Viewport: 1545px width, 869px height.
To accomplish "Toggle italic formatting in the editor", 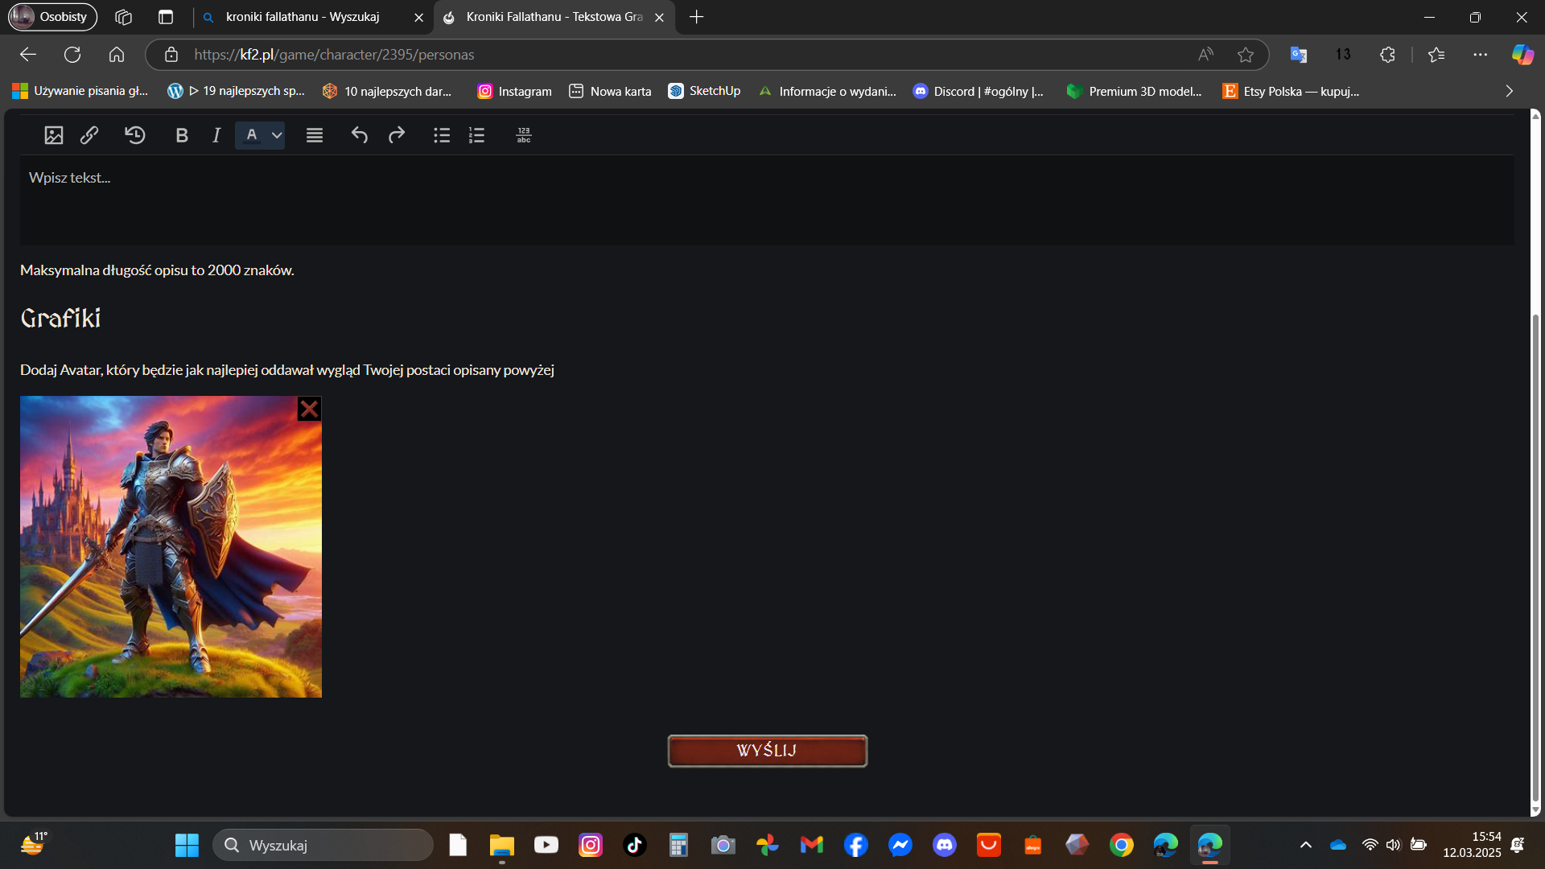I will pyautogui.click(x=216, y=135).
